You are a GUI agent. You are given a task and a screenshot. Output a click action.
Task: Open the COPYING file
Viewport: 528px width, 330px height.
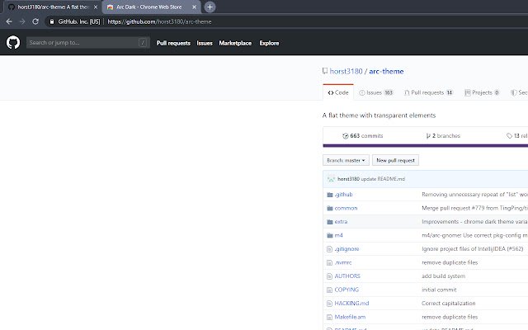click(346, 290)
